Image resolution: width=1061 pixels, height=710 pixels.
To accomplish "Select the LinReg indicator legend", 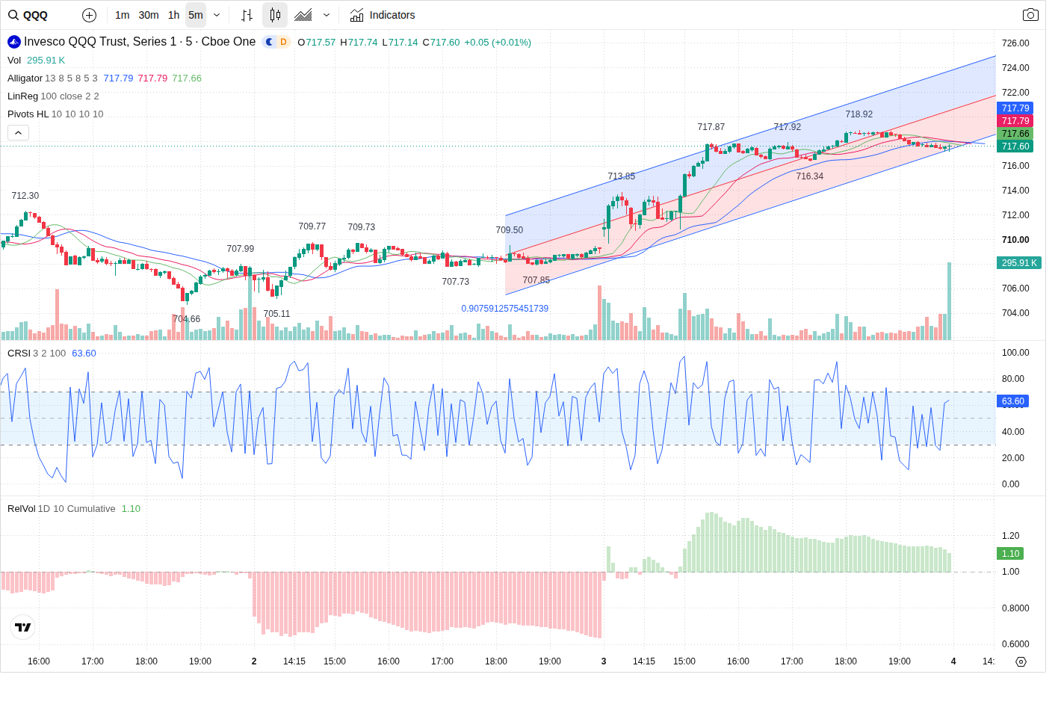I will [22, 96].
